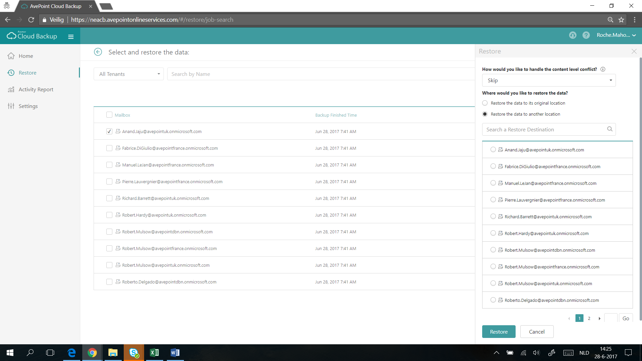Choose Pierre.Lauvergnier as restore destination
The width and height of the screenshot is (642, 361).
tap(493, 200)
